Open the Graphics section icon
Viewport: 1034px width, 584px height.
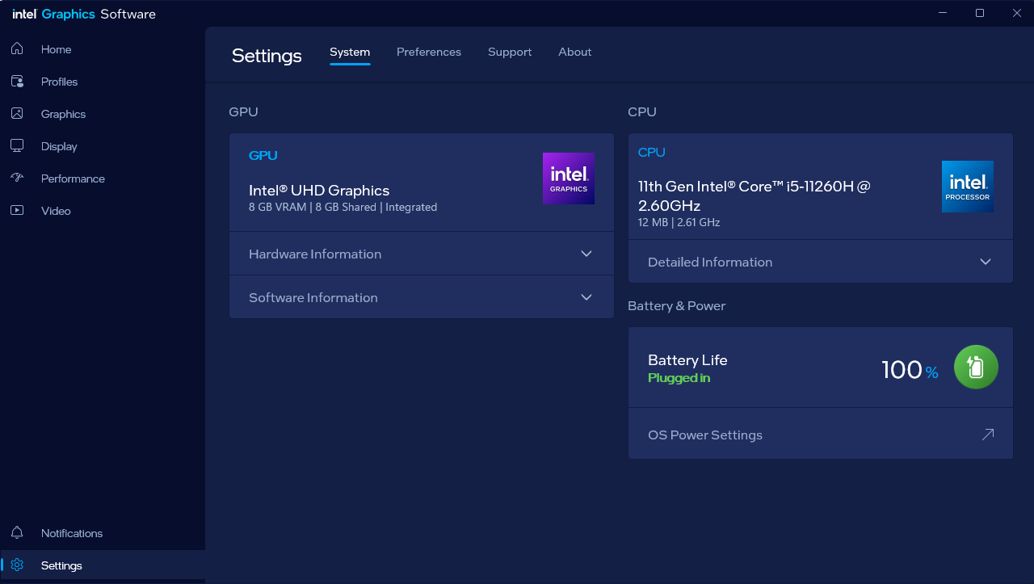(x=17, y=114)
